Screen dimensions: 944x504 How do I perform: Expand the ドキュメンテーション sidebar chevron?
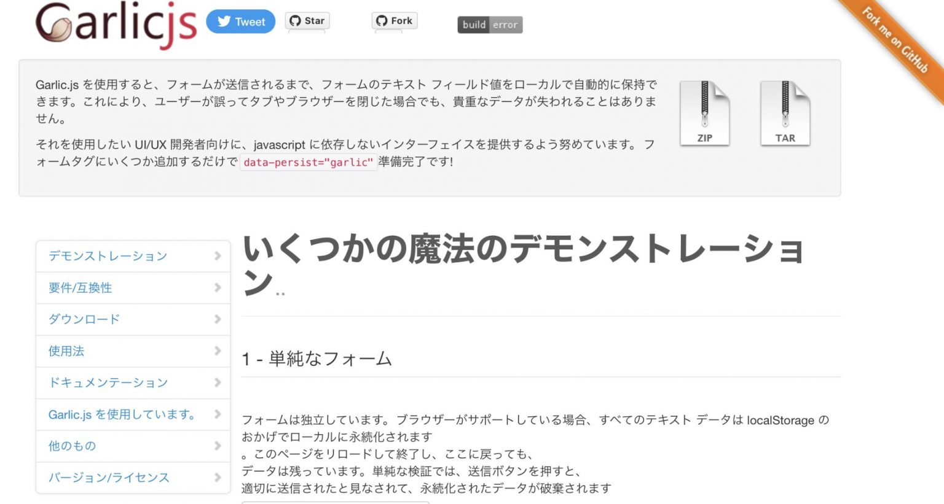pyautogui.click(x=218, y=382)
